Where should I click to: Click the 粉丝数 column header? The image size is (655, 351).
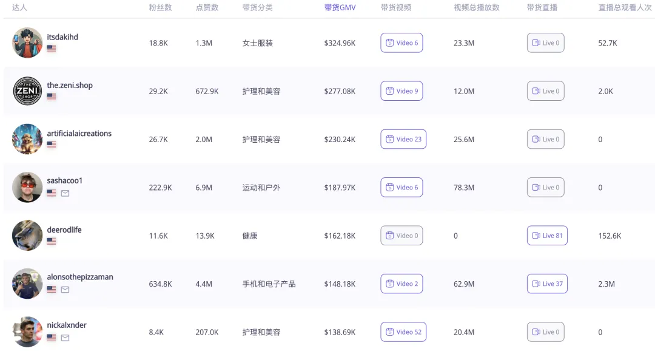coord(160,8)
